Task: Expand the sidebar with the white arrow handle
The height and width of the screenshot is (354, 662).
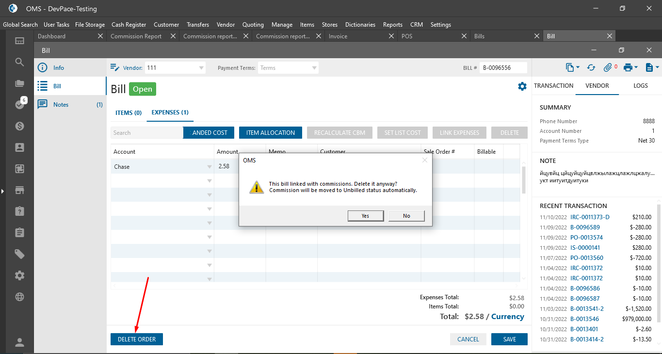Action: point(2,192)
